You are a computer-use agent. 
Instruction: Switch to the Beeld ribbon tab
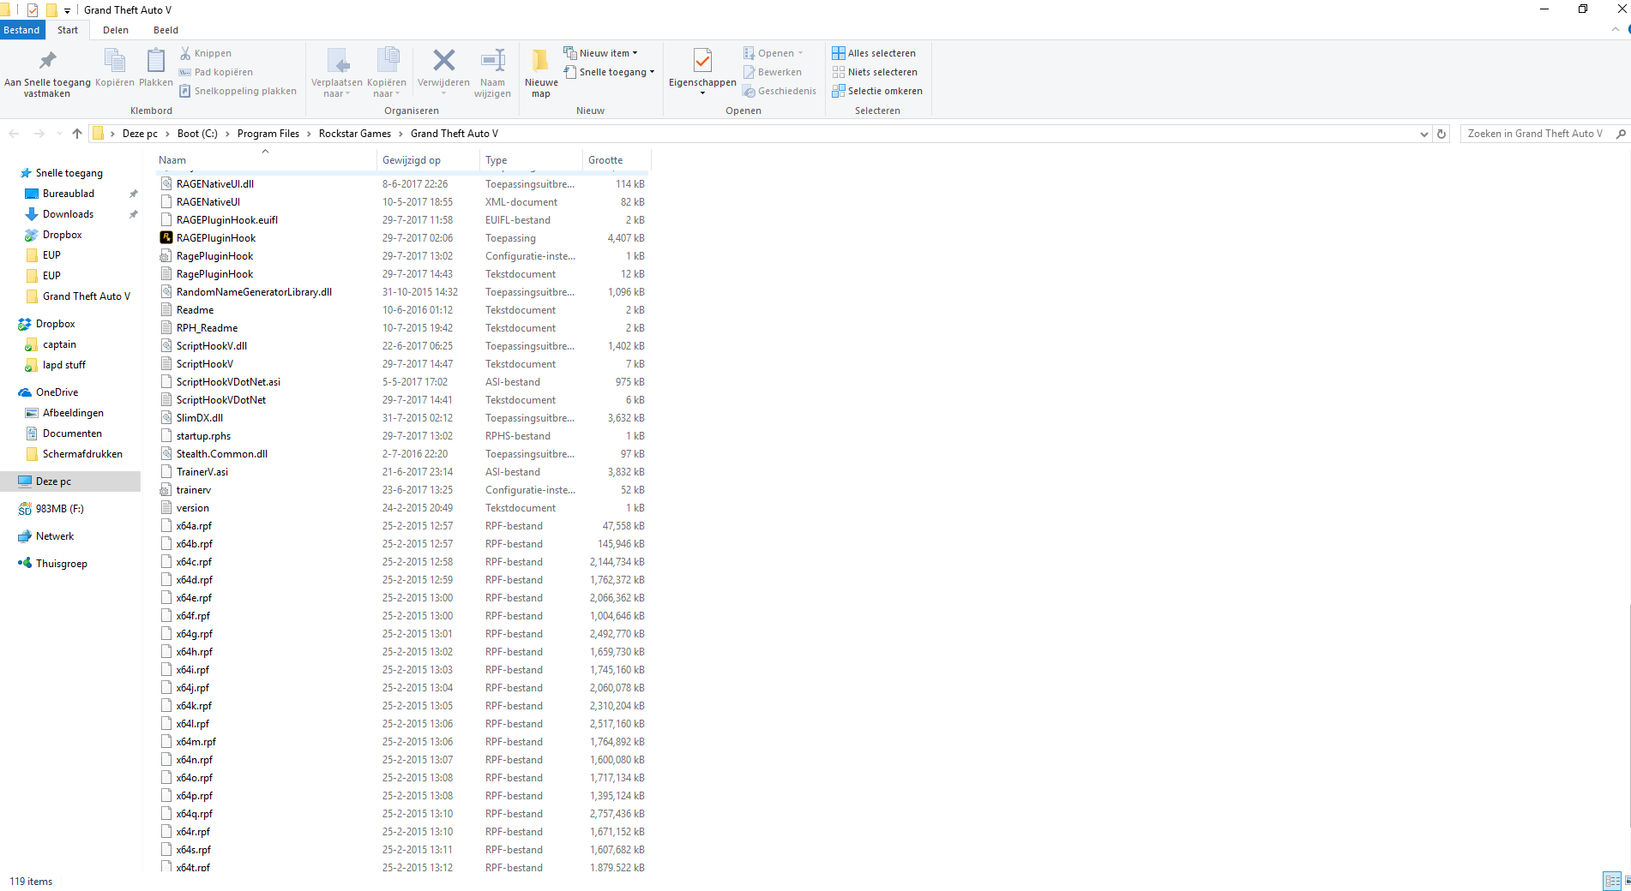[x=166, y=30]
